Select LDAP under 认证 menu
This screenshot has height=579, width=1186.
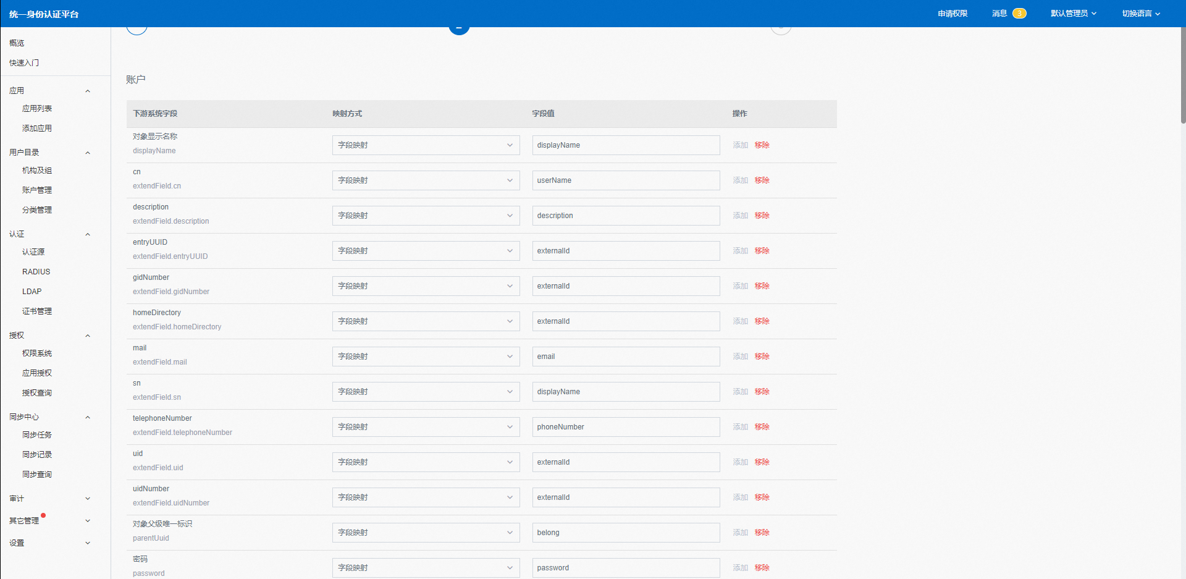[32, 292]
